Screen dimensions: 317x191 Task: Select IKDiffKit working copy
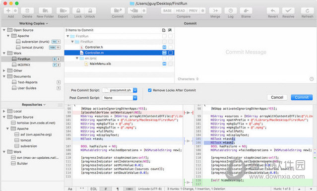(x=32, y=65)
